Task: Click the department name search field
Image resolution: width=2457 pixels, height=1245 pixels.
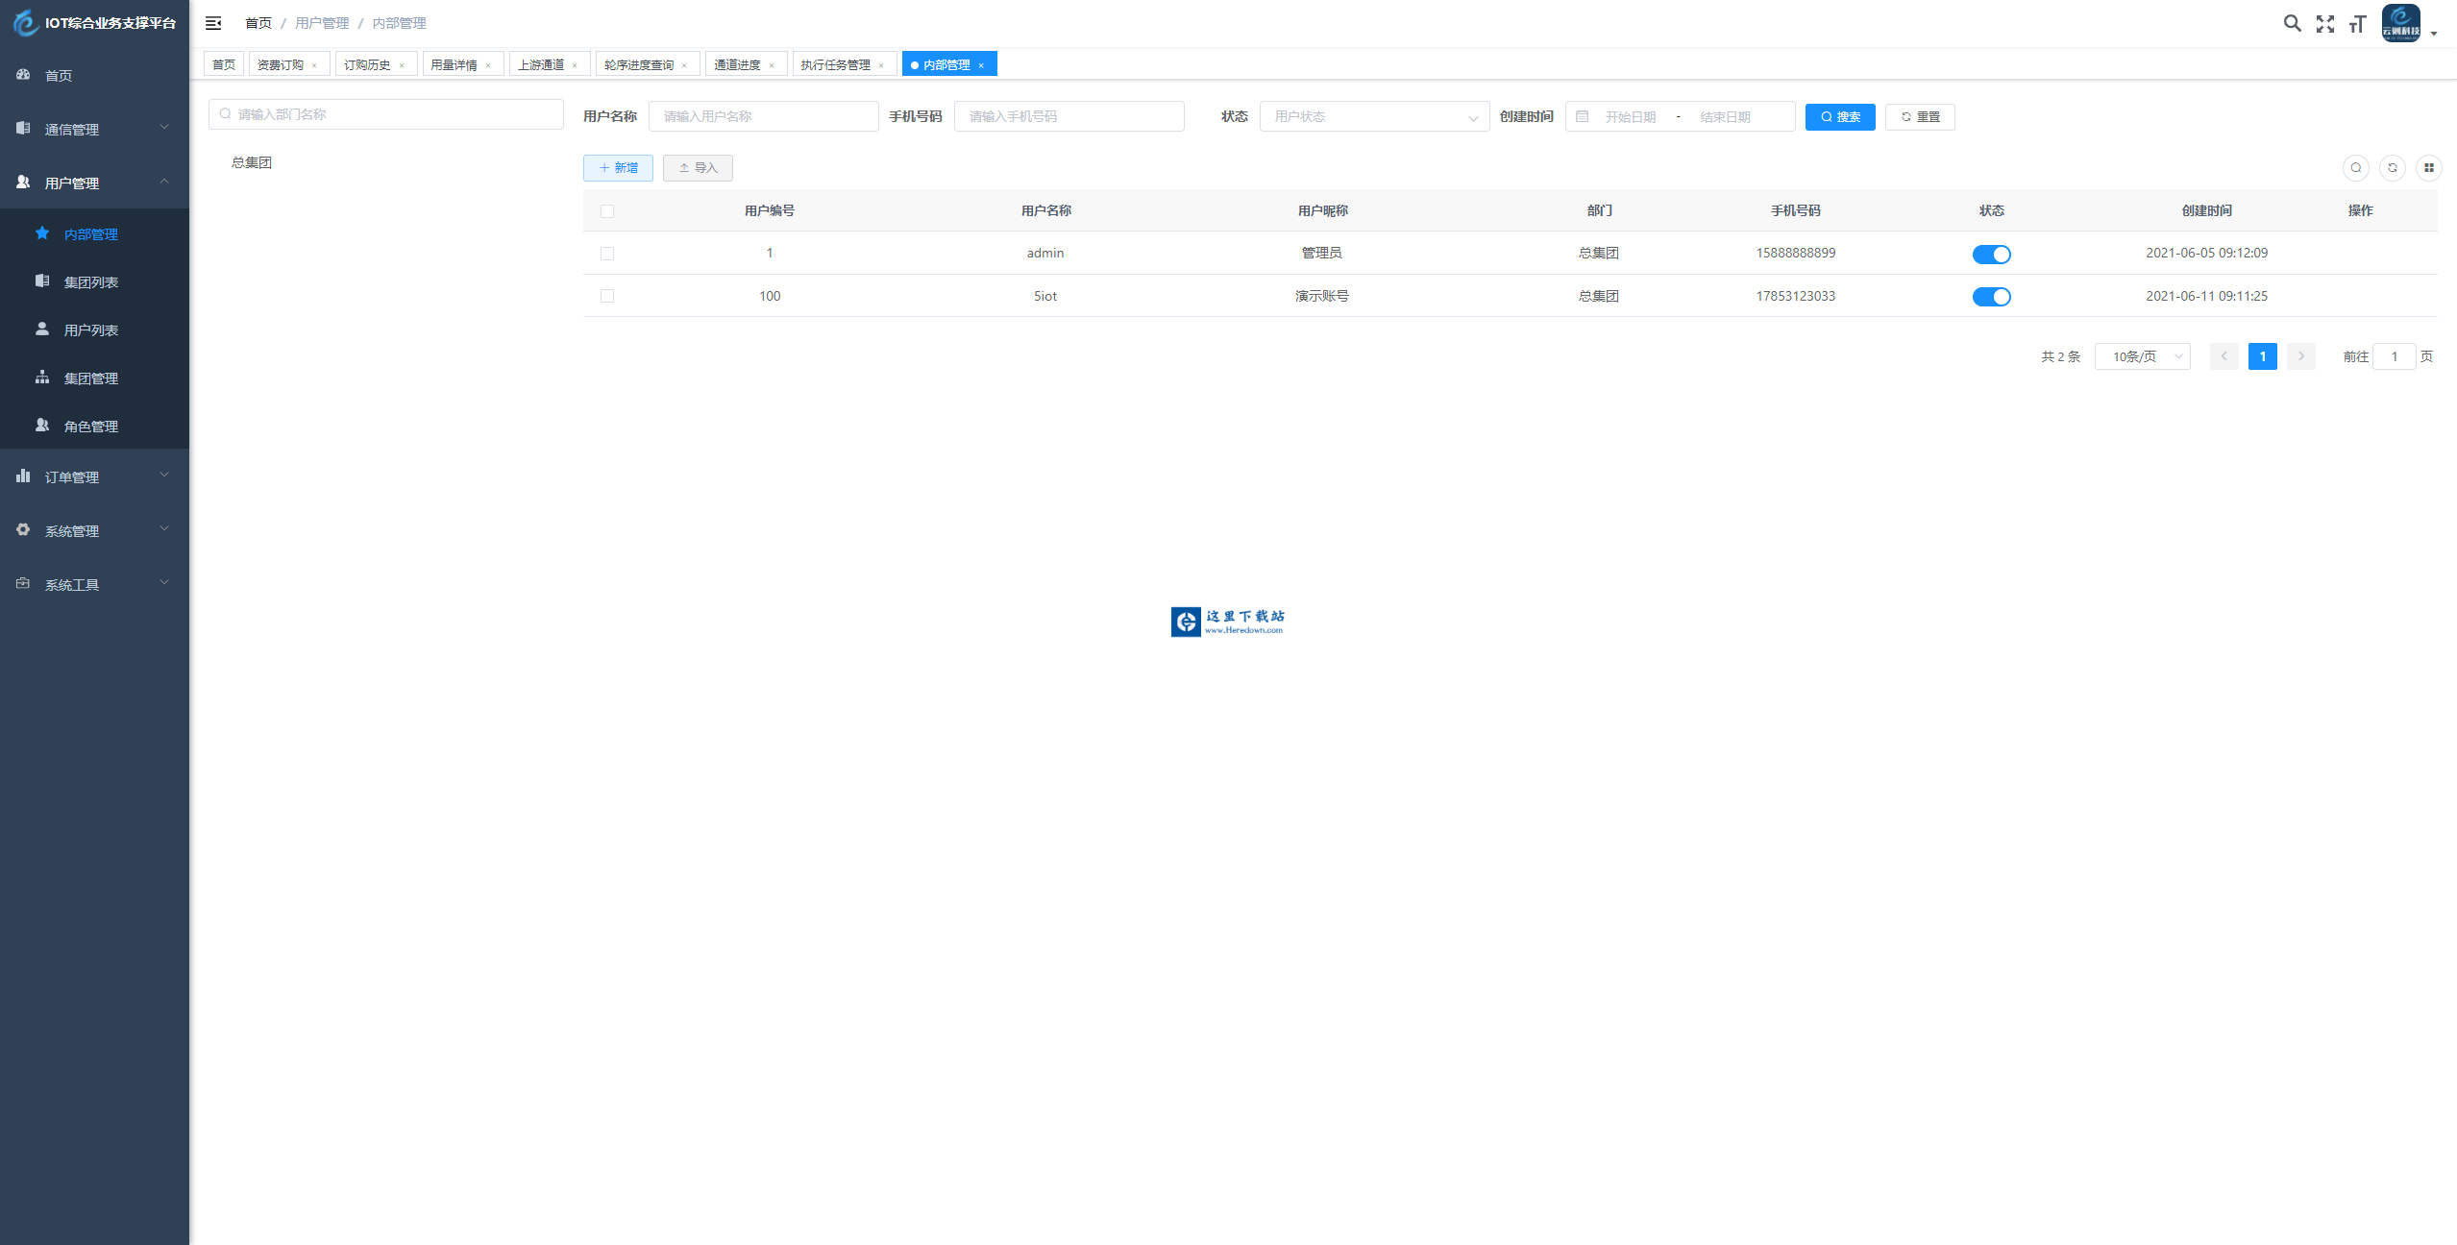Action: (x=386, y=114)
